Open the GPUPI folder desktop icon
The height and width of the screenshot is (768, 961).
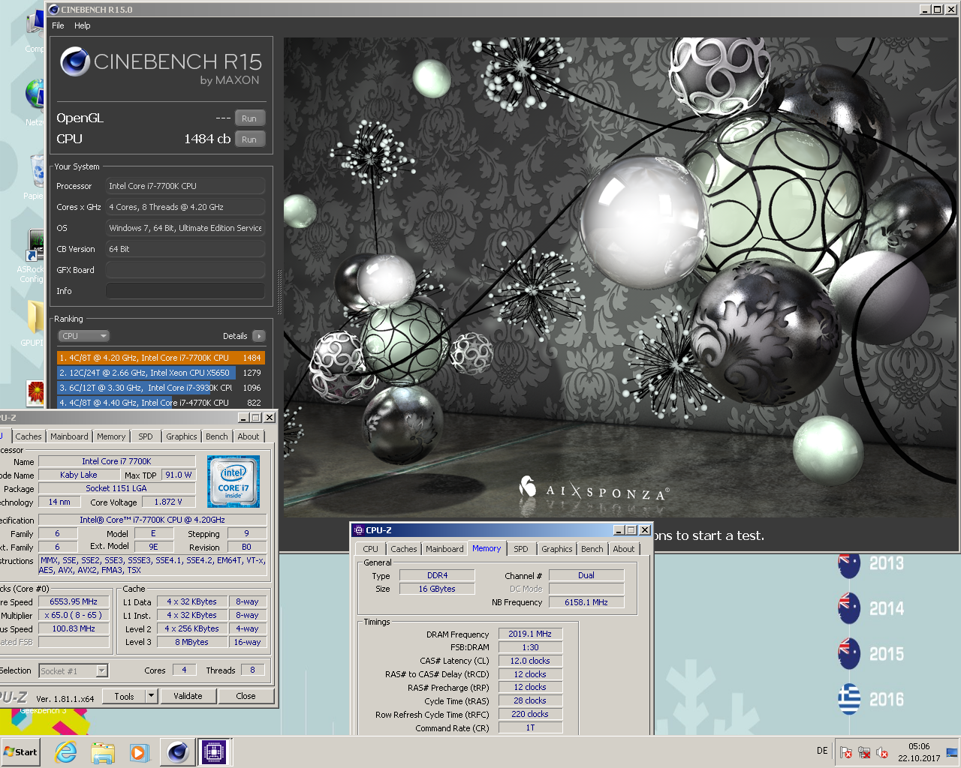(33, 322)
